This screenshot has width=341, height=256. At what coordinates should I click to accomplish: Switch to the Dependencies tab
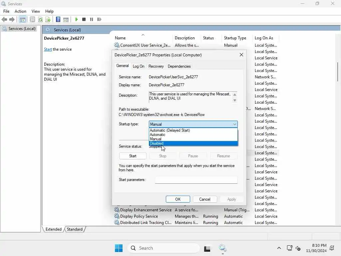point(179,66)
